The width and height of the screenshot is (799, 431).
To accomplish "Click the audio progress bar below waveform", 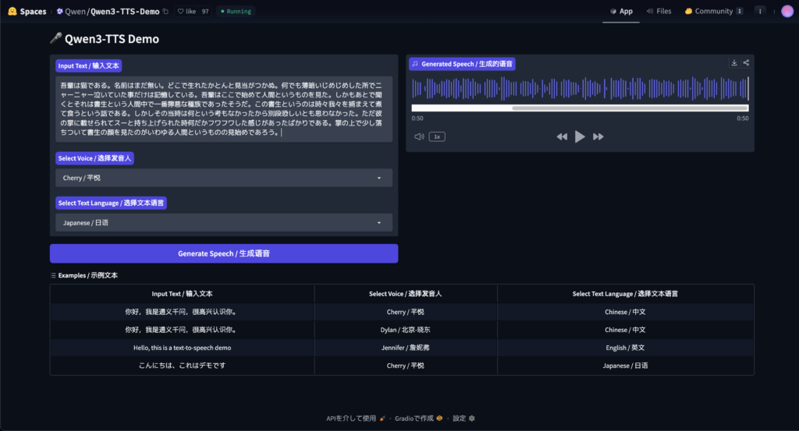I will pyautogui.click(x=580, y=108).
